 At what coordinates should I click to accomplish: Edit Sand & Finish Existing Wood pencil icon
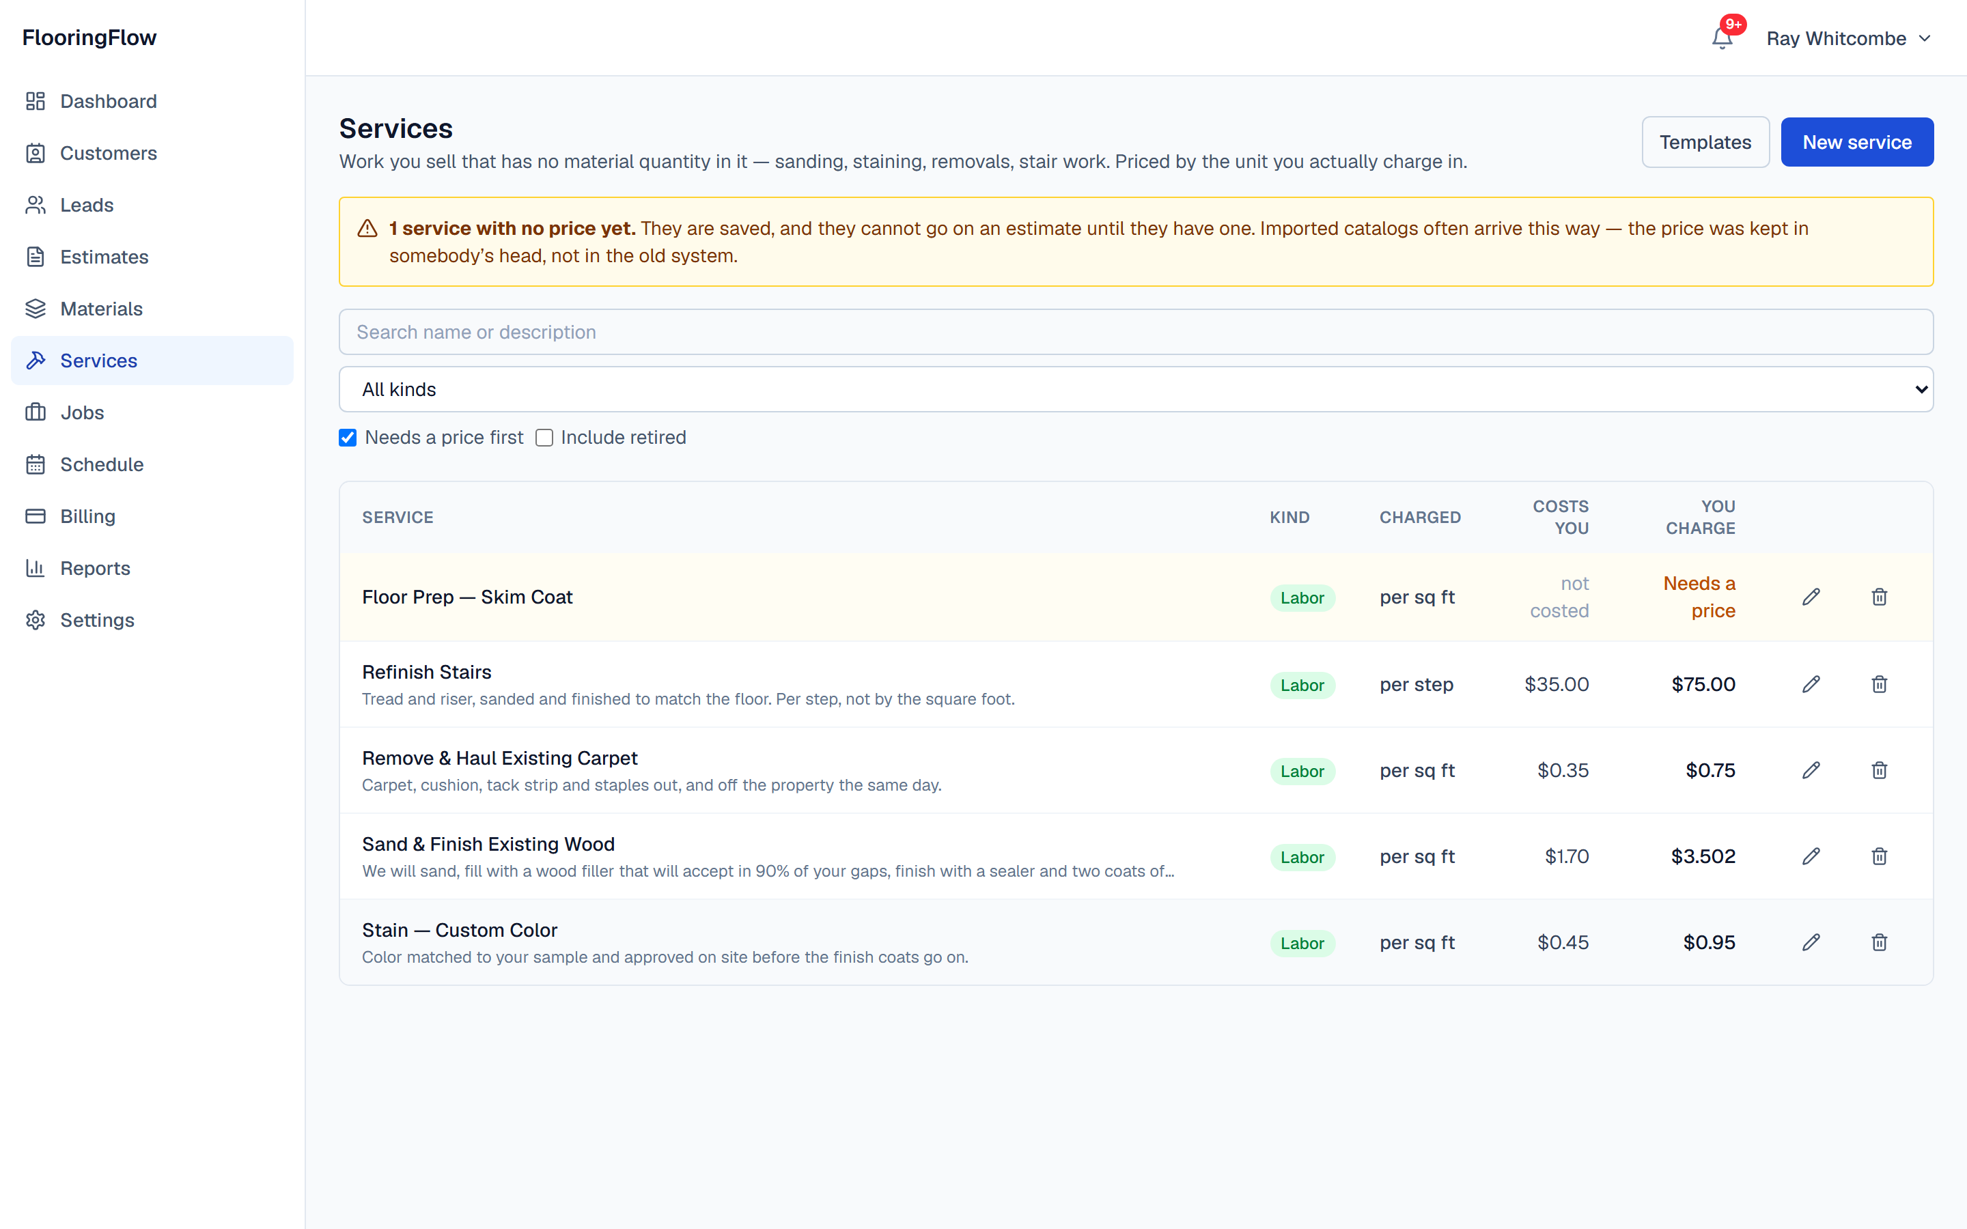1811,857
